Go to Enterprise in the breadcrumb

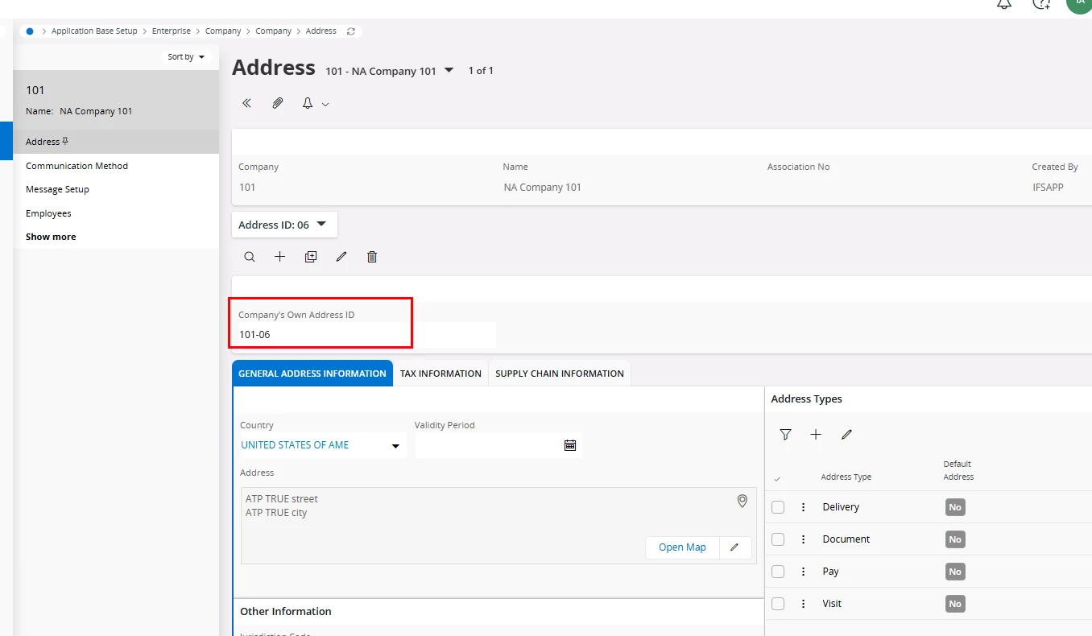[172, 31]
